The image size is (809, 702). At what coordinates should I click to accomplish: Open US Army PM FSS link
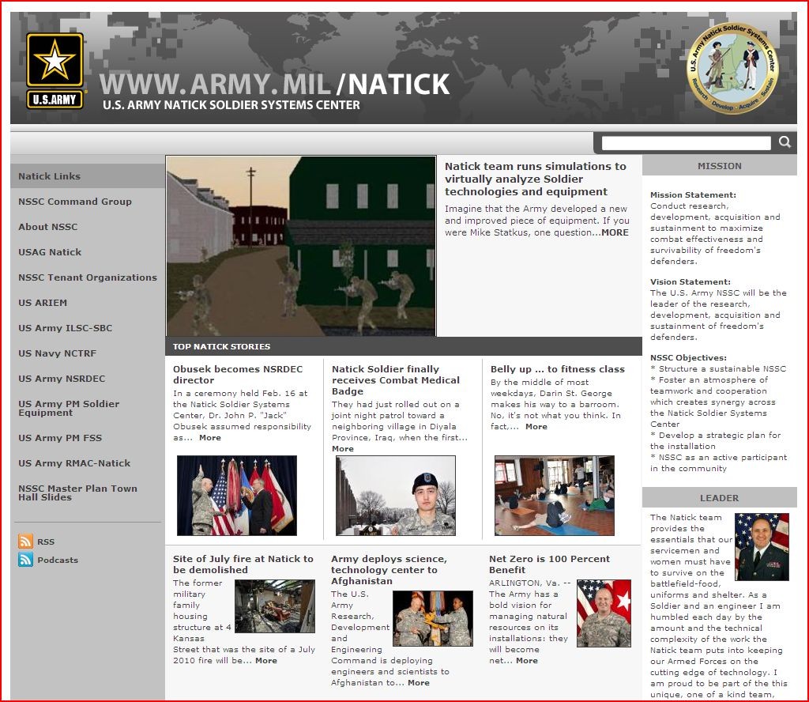coord(60,438)
